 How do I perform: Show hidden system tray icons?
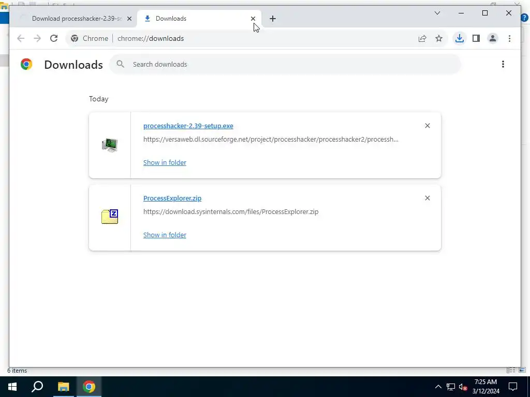438,387
